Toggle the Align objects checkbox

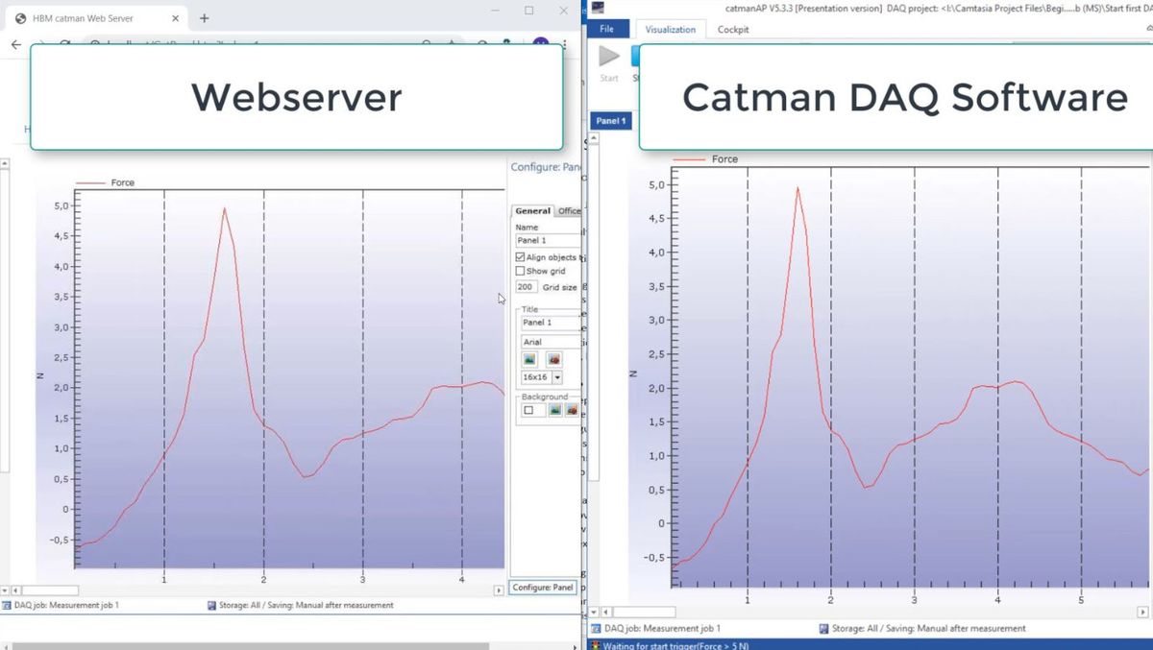pyautogui.click(x=520, y=257)
